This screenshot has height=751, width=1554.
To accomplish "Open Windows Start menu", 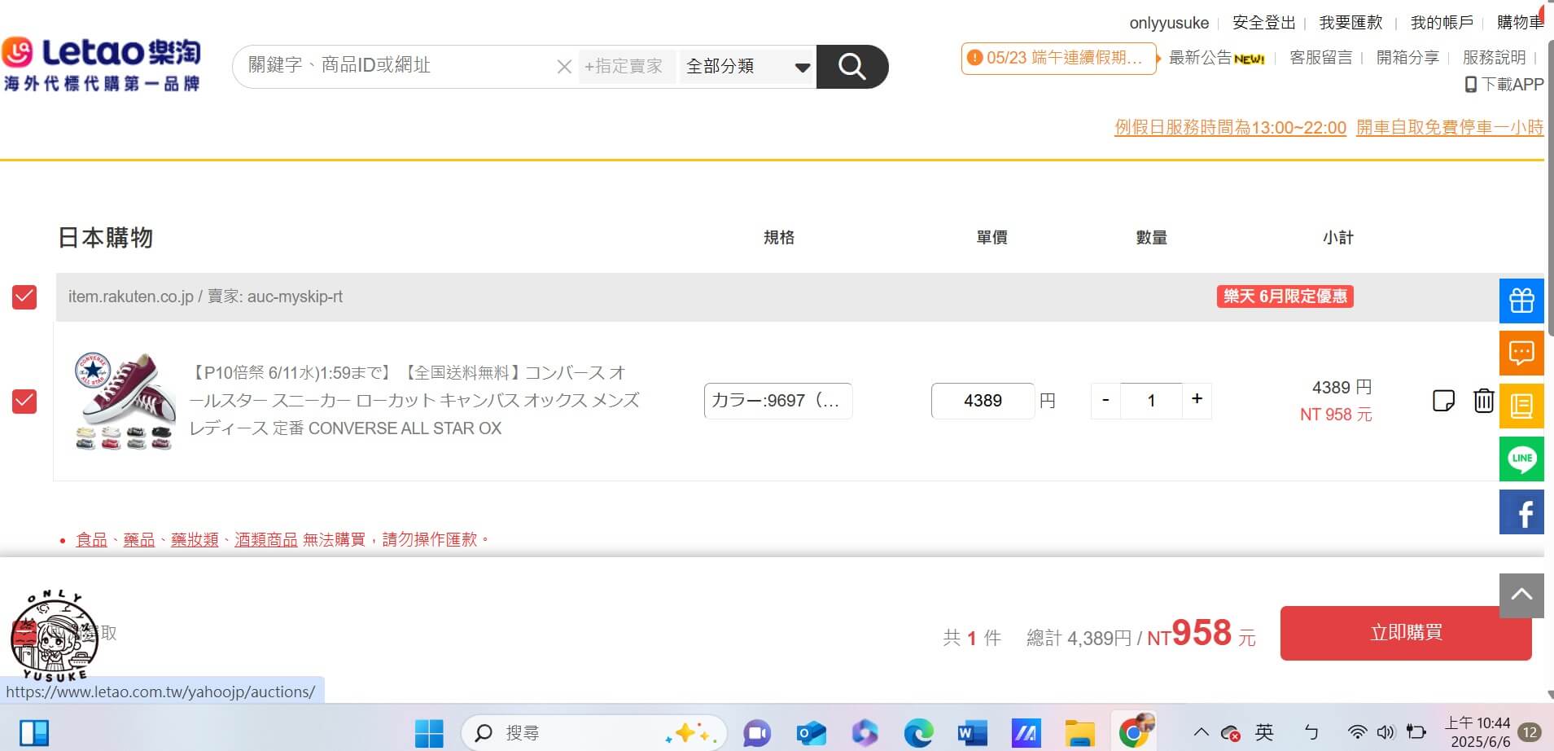I will click(429, 733).
